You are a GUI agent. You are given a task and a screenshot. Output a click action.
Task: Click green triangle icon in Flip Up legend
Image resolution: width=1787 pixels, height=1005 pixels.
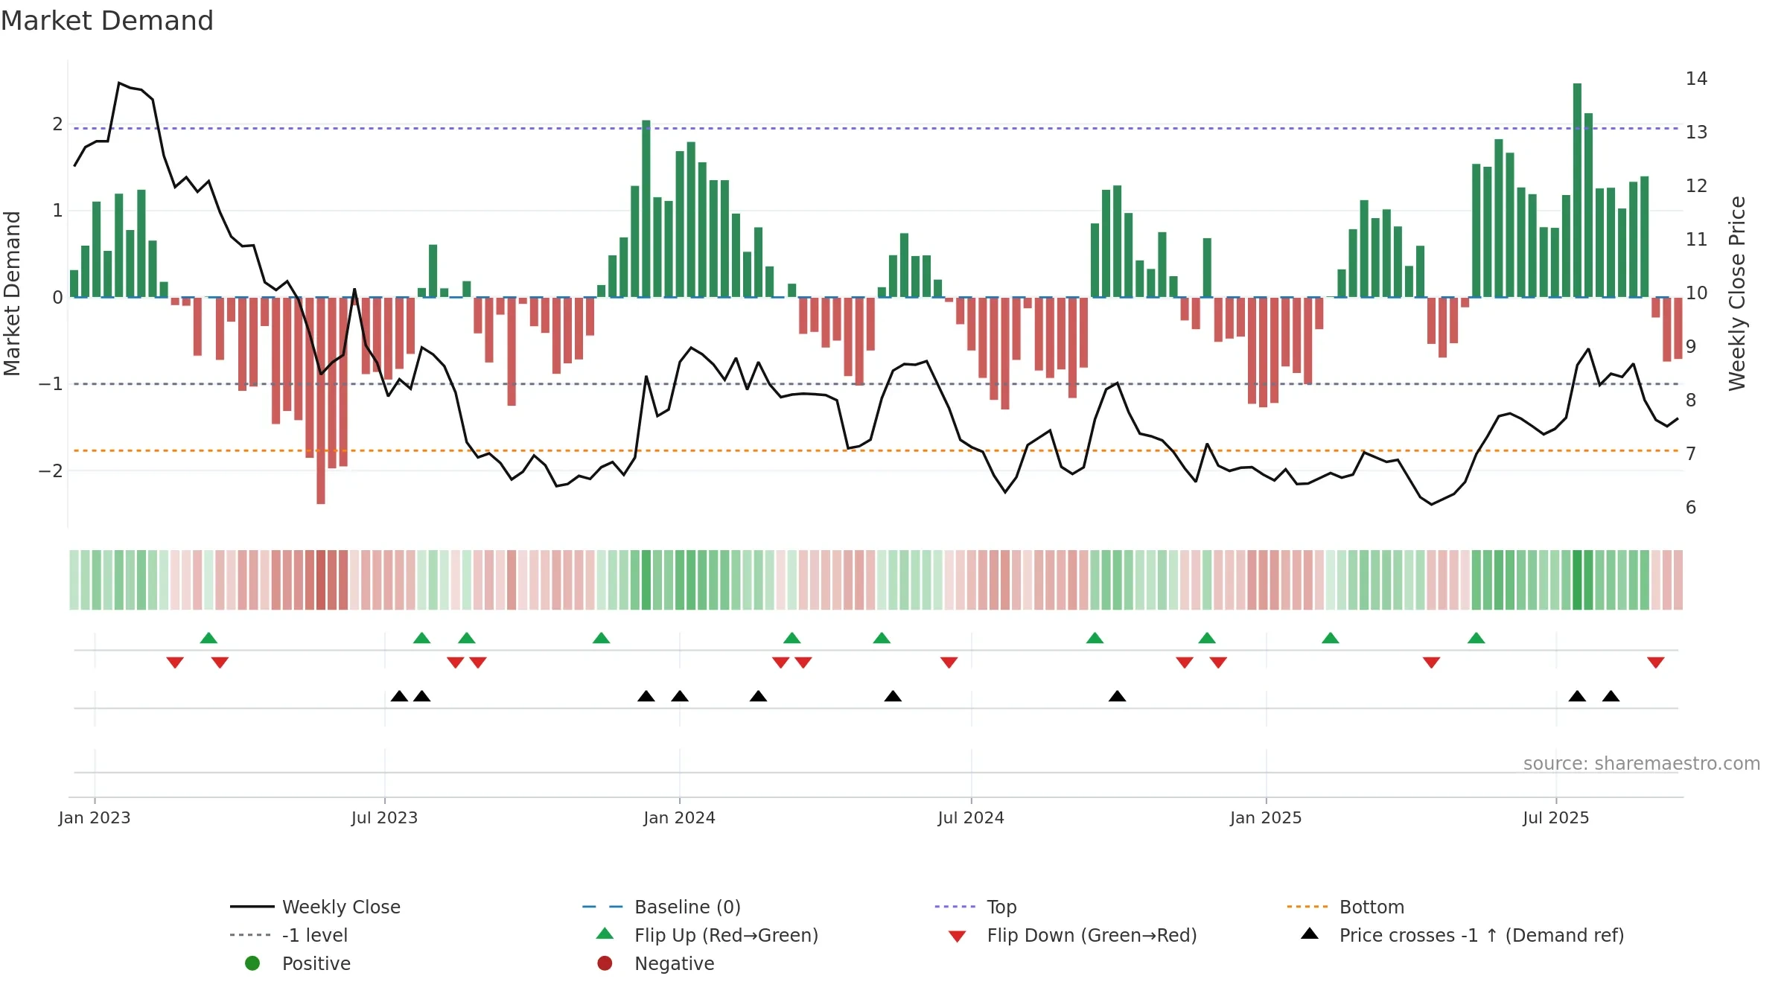pos(605,934)
